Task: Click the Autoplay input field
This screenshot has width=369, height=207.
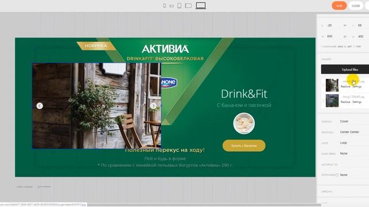Action: (x=354, y=164)
